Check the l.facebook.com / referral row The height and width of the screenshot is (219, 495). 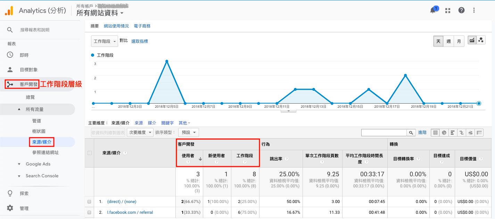(x=89, y=212)
